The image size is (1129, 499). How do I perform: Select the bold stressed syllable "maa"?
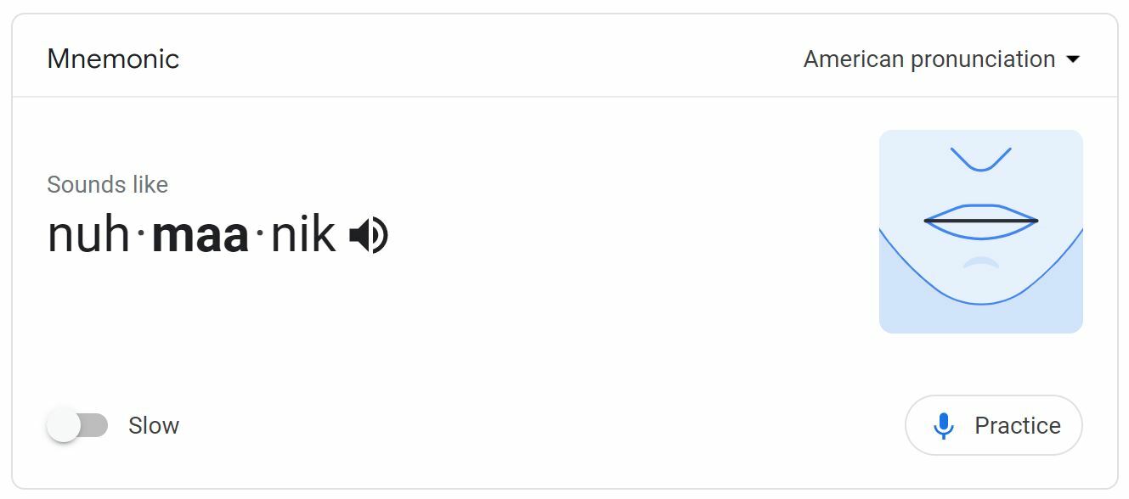click(x=200, y=235)
